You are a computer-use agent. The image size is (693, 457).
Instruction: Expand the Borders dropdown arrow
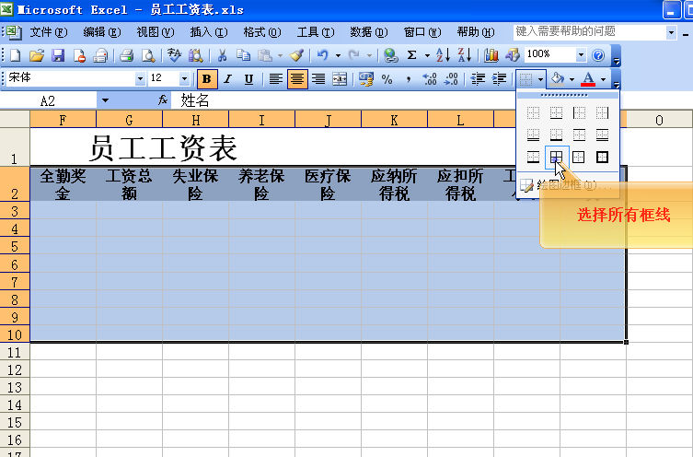pyautogui.click(x=540, y=79)
